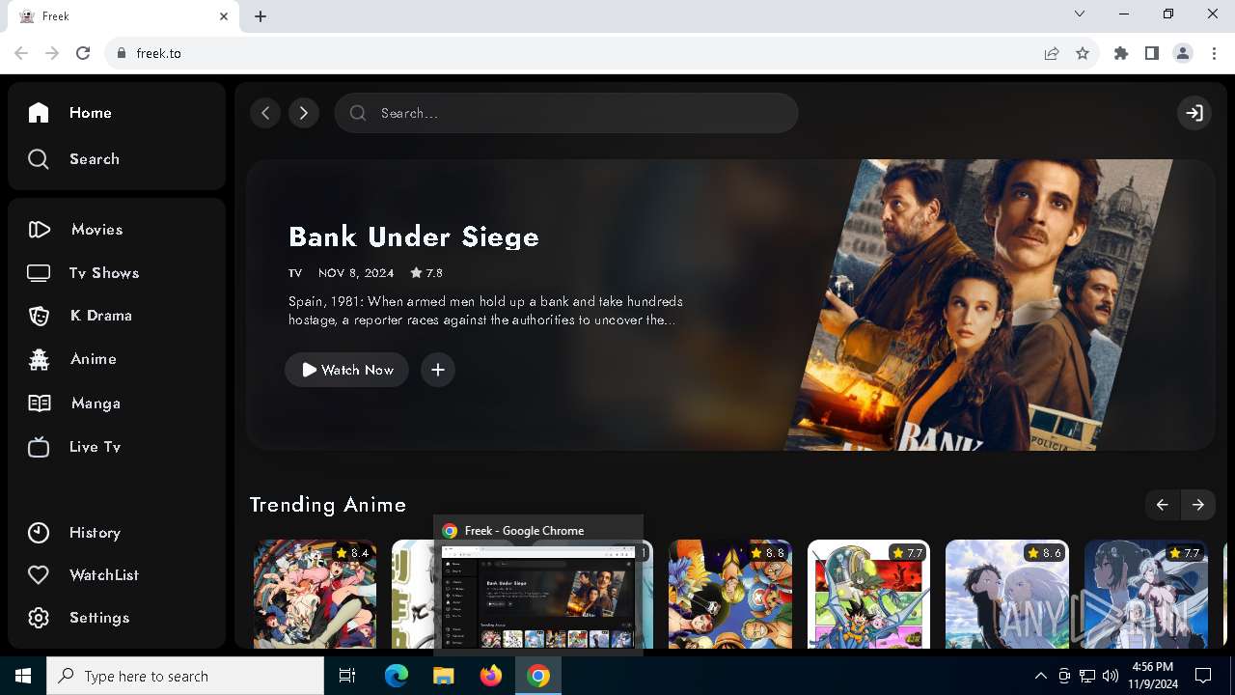
Task: Show hidden system tray icons
Action: (1040, 676)
